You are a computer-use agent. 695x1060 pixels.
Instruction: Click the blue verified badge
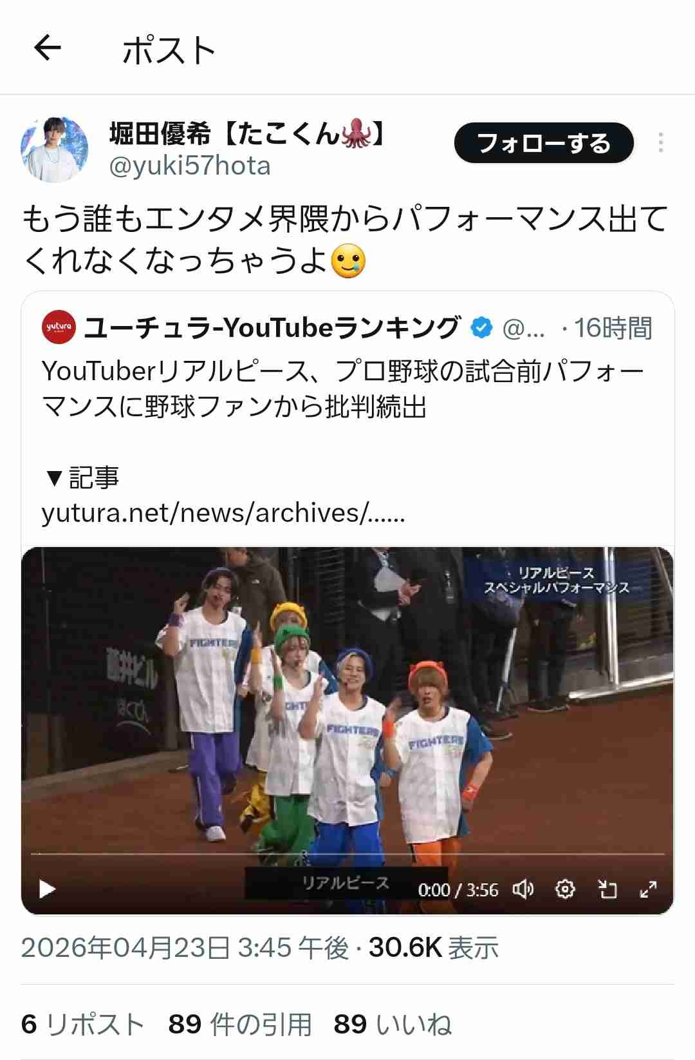[481, 328]
